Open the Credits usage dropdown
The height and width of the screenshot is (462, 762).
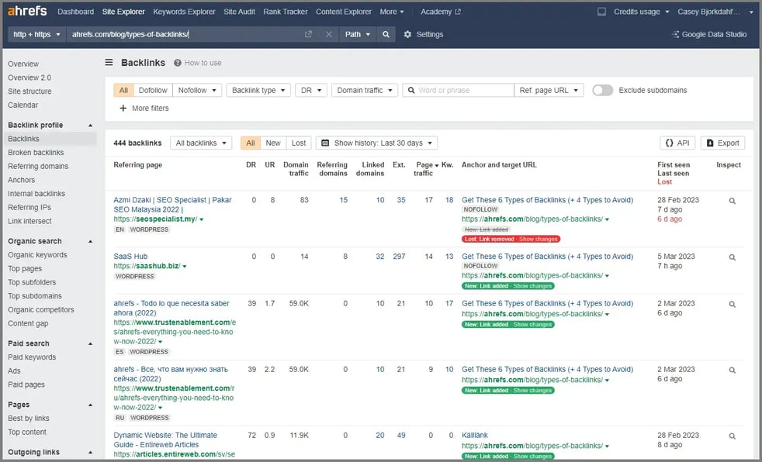pos(641,12)
